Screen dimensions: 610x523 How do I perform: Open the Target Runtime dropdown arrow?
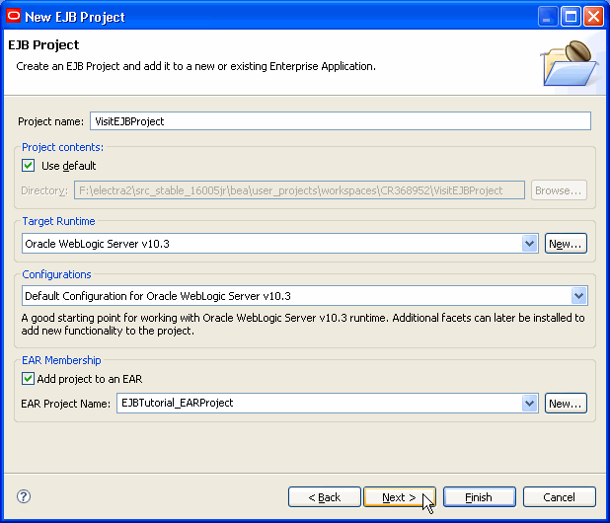click(x=529, y=244)
